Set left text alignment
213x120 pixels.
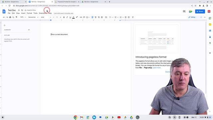(x=93, y=17)
